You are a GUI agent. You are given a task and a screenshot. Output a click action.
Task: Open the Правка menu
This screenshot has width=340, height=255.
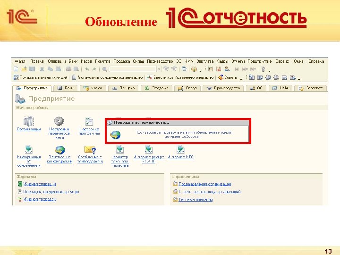click(37, 61)
